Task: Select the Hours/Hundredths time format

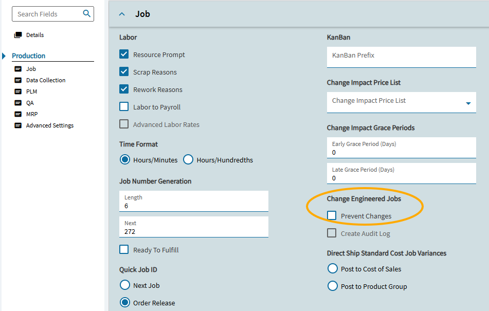Action: pos(188,160)
